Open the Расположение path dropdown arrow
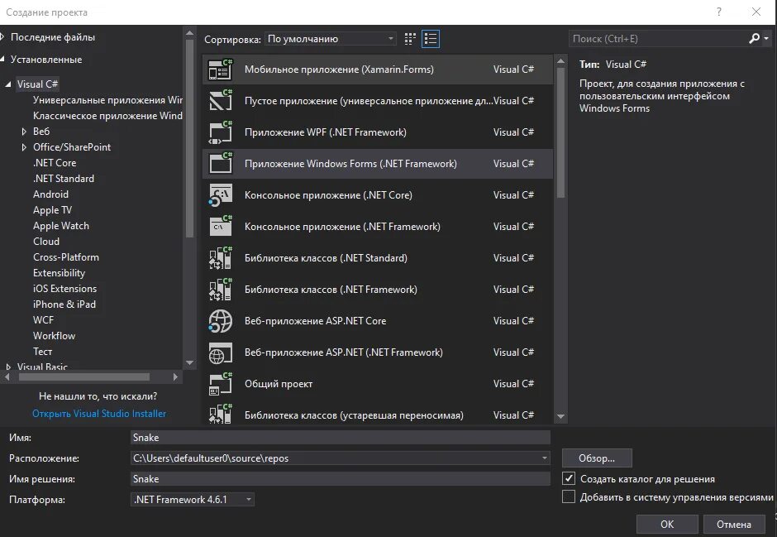Screen dimensions: 777x537 coord(544,458)
